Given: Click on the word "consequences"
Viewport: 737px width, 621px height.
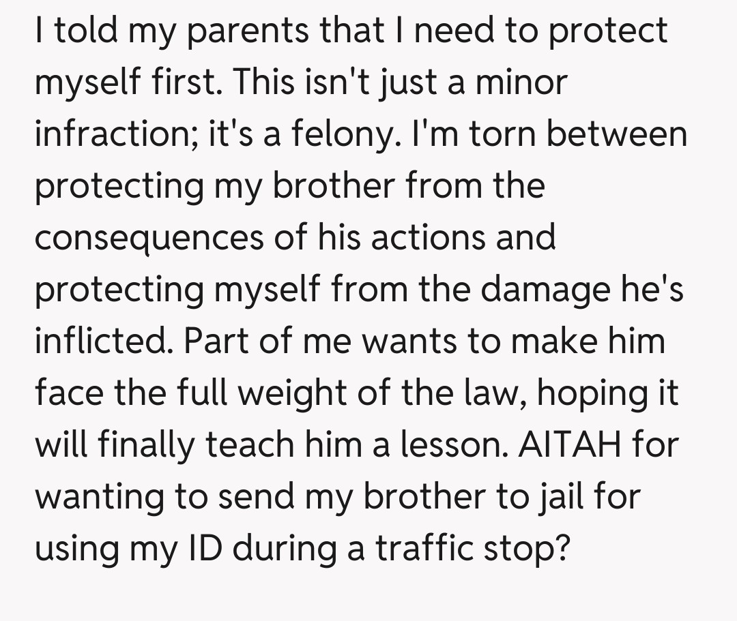Looking at the screenshot, I should click(171, 237).
